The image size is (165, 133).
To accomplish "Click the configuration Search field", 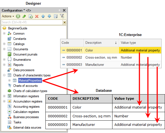I will tap(32, 22).
